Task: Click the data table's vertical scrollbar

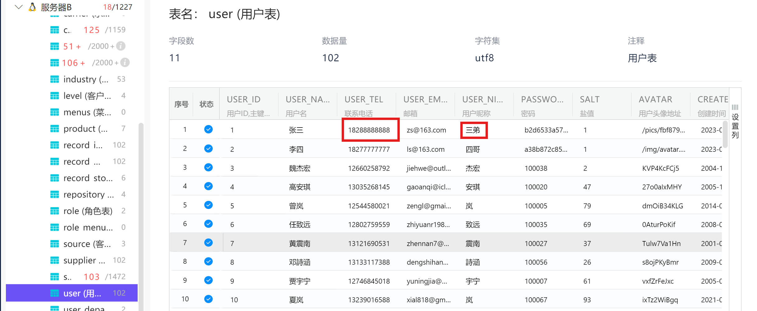Action: (725, 134)
